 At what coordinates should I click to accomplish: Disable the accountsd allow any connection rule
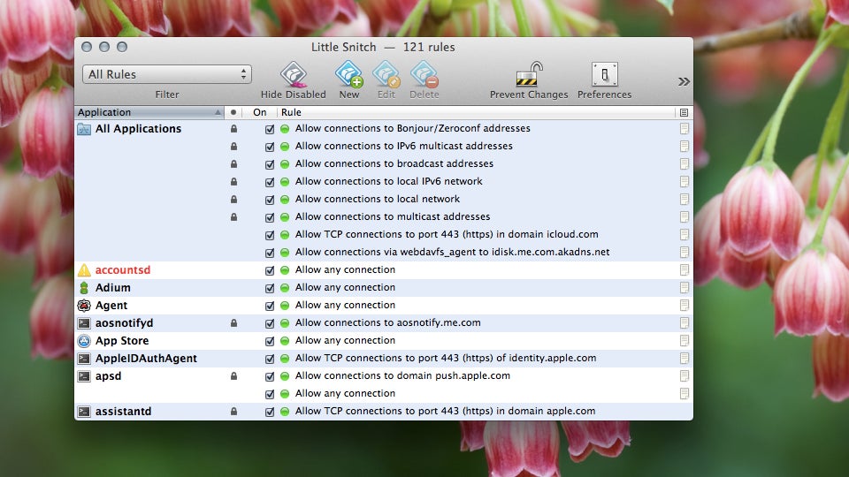point(270,270)
